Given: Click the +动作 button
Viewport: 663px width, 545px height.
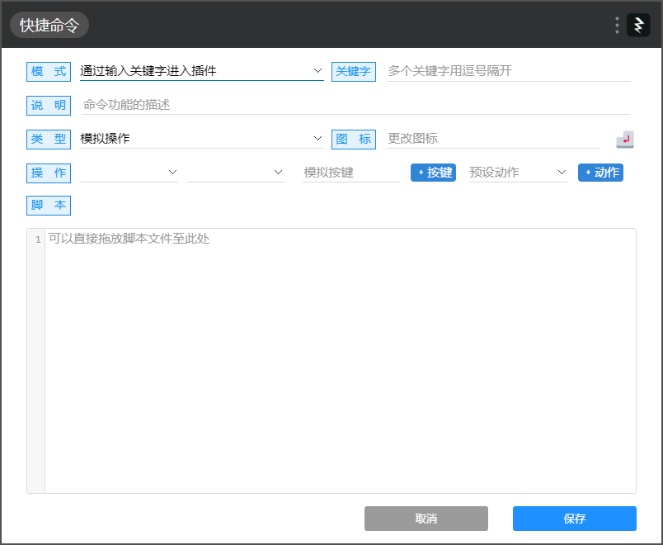Looking at the screenshot, I should (x=600, y=173).
